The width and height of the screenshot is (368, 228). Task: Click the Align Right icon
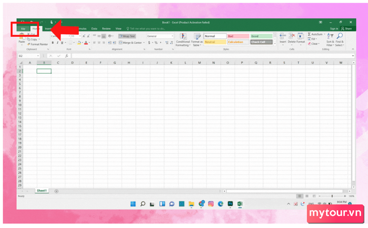point(104,43)
